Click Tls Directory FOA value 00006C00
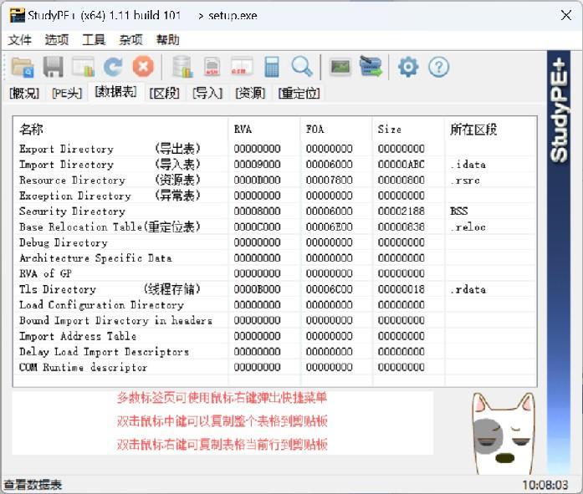Viewport: 583px width, 494px height. (x=329, y=289)
